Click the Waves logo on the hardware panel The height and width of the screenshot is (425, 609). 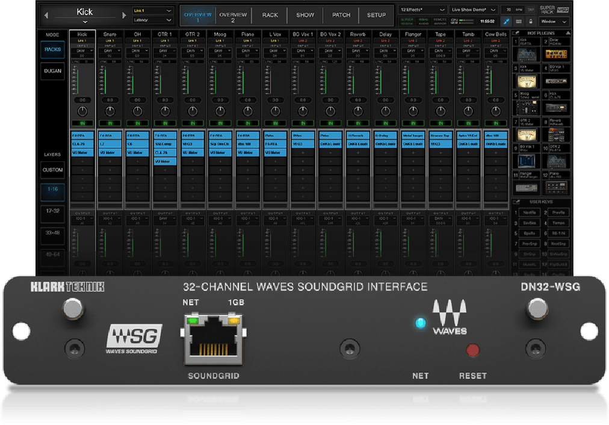click(450, 317)
